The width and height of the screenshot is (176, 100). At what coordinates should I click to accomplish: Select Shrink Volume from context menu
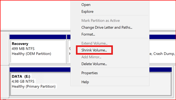94,50
